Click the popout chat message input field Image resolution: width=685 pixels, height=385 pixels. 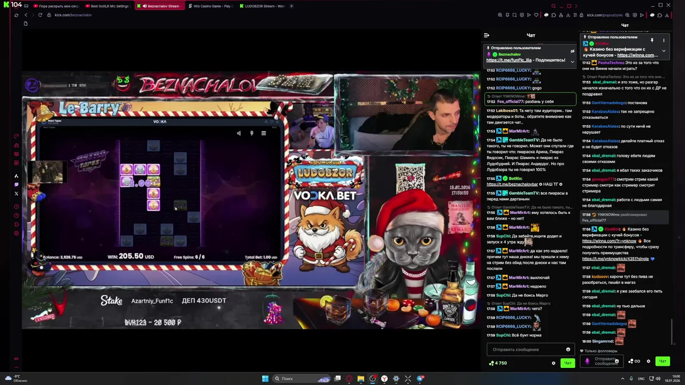[602, 361]
